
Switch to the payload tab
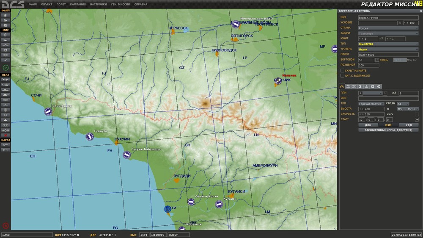tap(348, 86)
